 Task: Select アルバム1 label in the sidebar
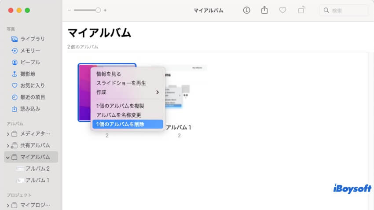[x=37, y=180]
